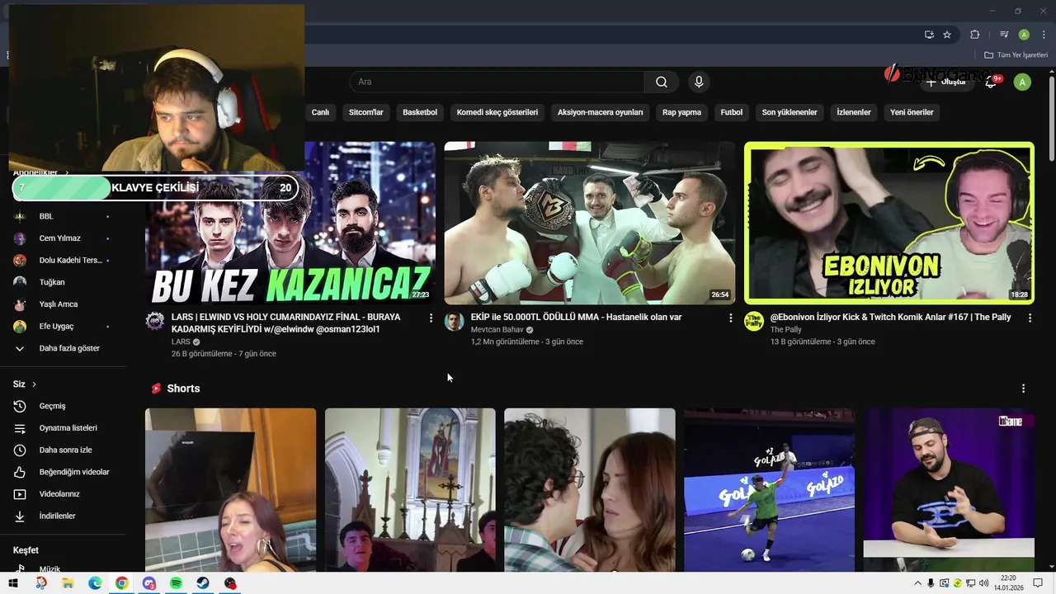Start voice search with microphone icon
This screenshot has height=594, width=1056.
pos(699,82)
